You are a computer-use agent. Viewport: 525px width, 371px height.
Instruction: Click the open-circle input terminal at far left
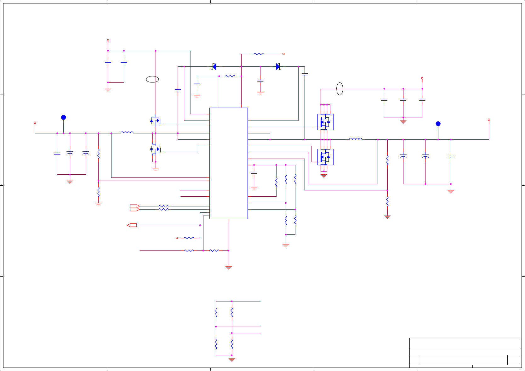35,123
